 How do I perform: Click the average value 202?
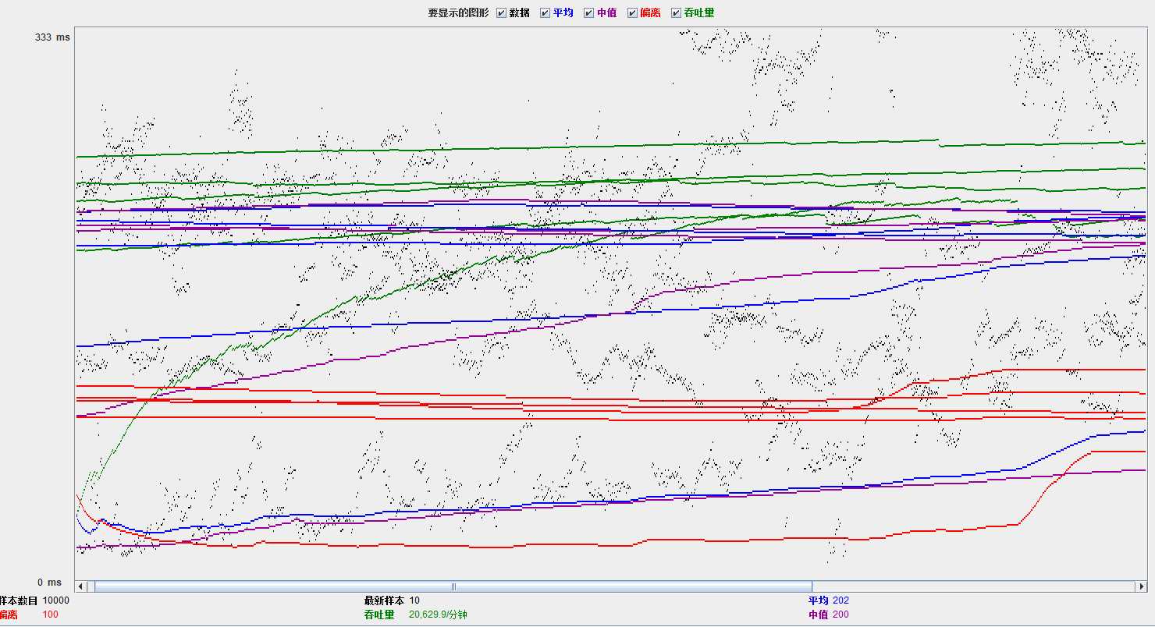coord(840,600)
